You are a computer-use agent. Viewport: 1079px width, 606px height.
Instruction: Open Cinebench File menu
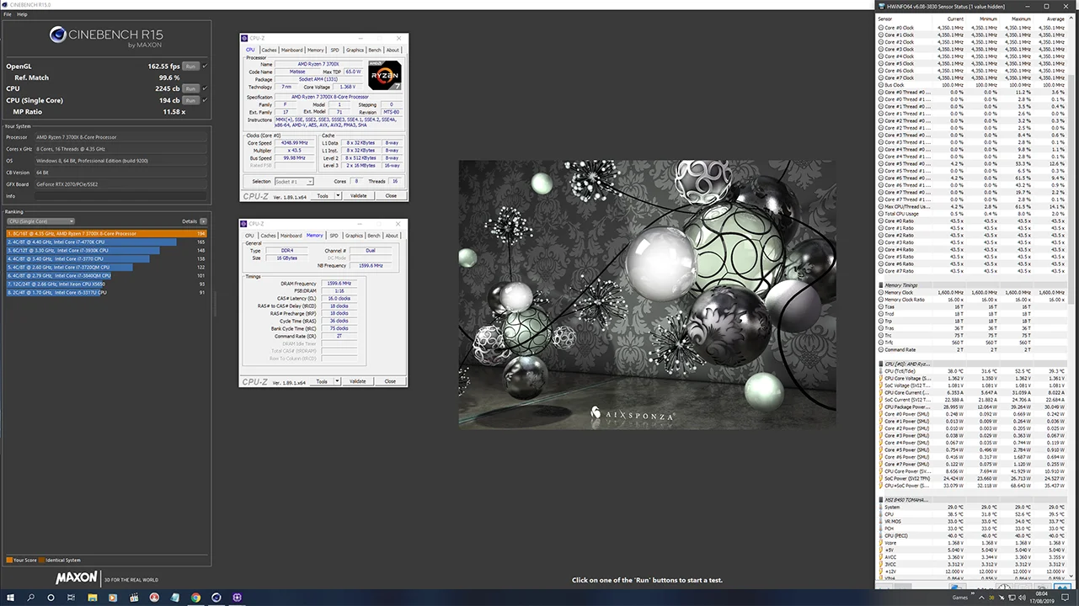(8, 14)
